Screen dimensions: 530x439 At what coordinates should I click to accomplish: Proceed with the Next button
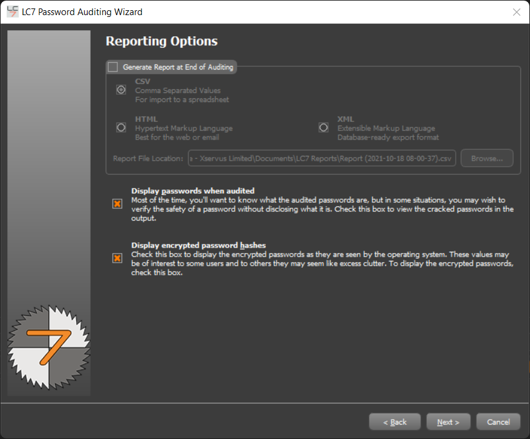(448, 421)
